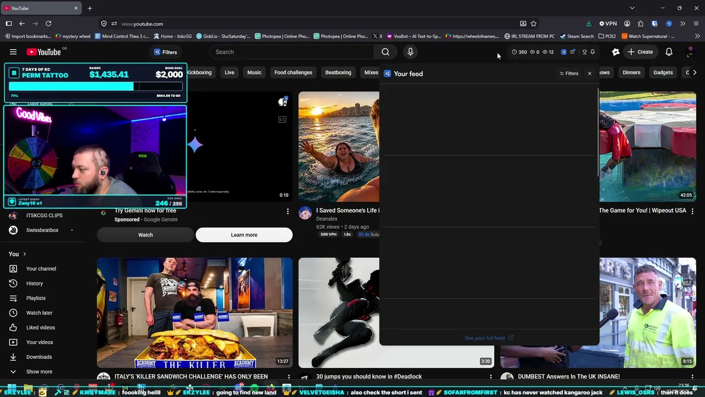Click the vidIQ logo in the stats bar
Viewport: 705px width, 397px height.
563,52
